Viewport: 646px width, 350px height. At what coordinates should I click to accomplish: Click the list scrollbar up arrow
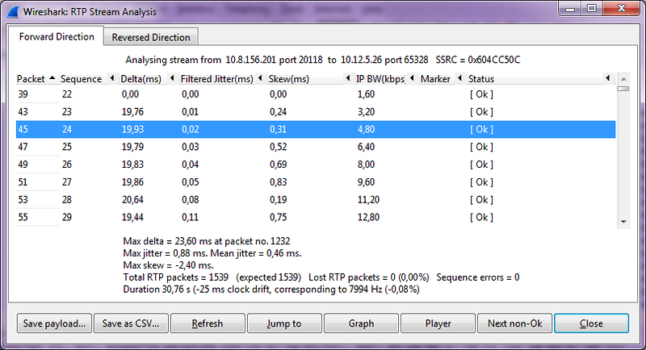tap(623, 79)
